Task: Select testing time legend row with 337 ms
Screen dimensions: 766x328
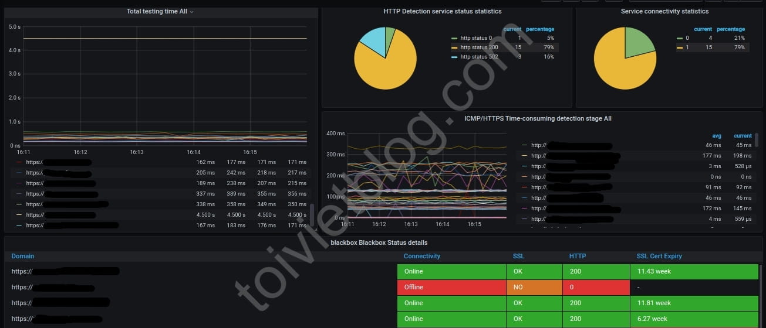Action: tap(160, 194)
